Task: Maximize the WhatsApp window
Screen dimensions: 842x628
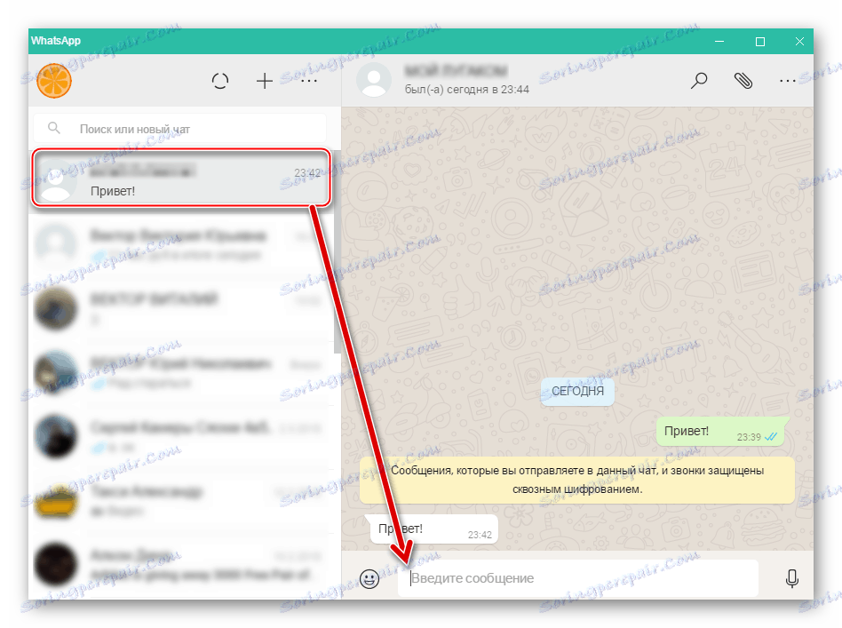Action: [x=759, y=42]
